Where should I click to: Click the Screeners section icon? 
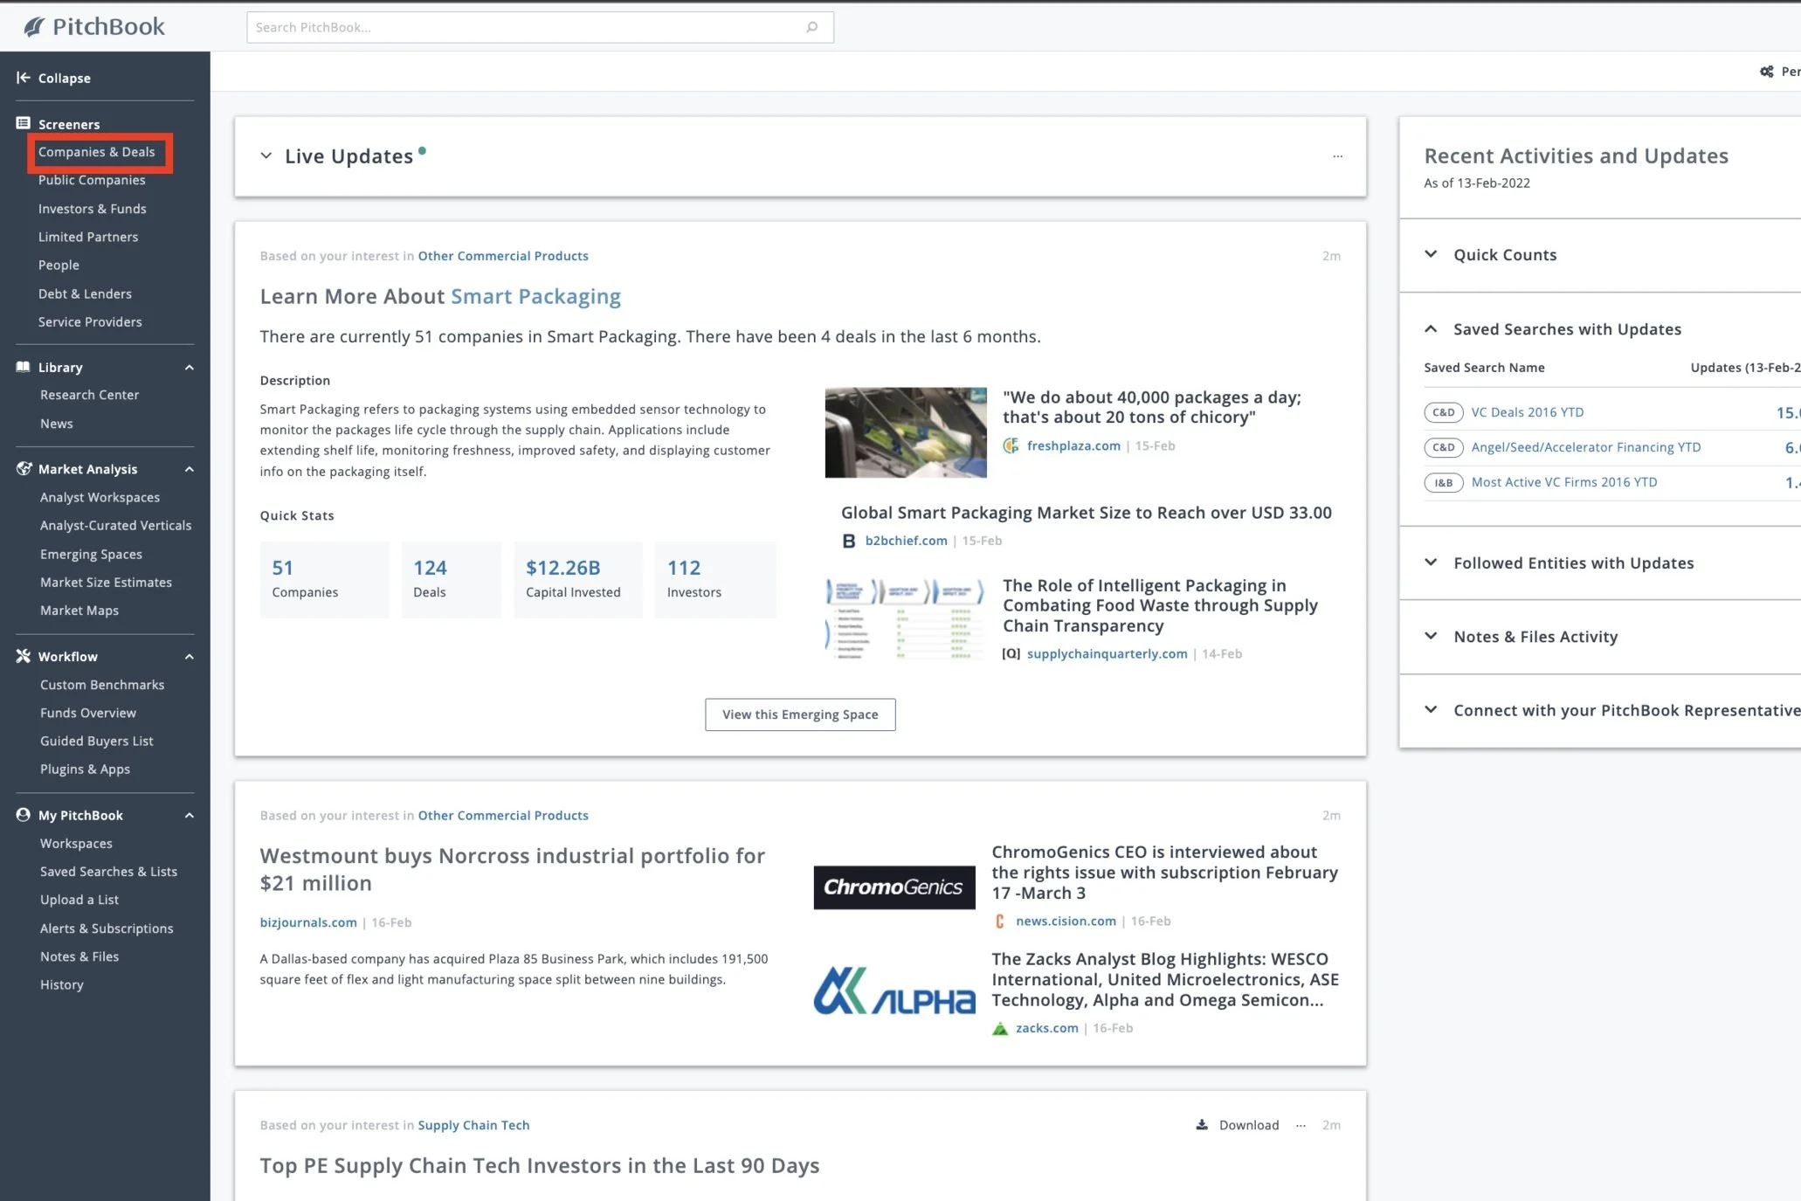pyautogui.click(x=24, y=124)
